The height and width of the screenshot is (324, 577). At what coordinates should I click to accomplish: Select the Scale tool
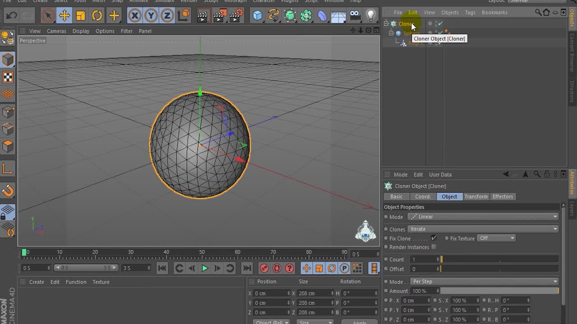click(x=81, y=16)
